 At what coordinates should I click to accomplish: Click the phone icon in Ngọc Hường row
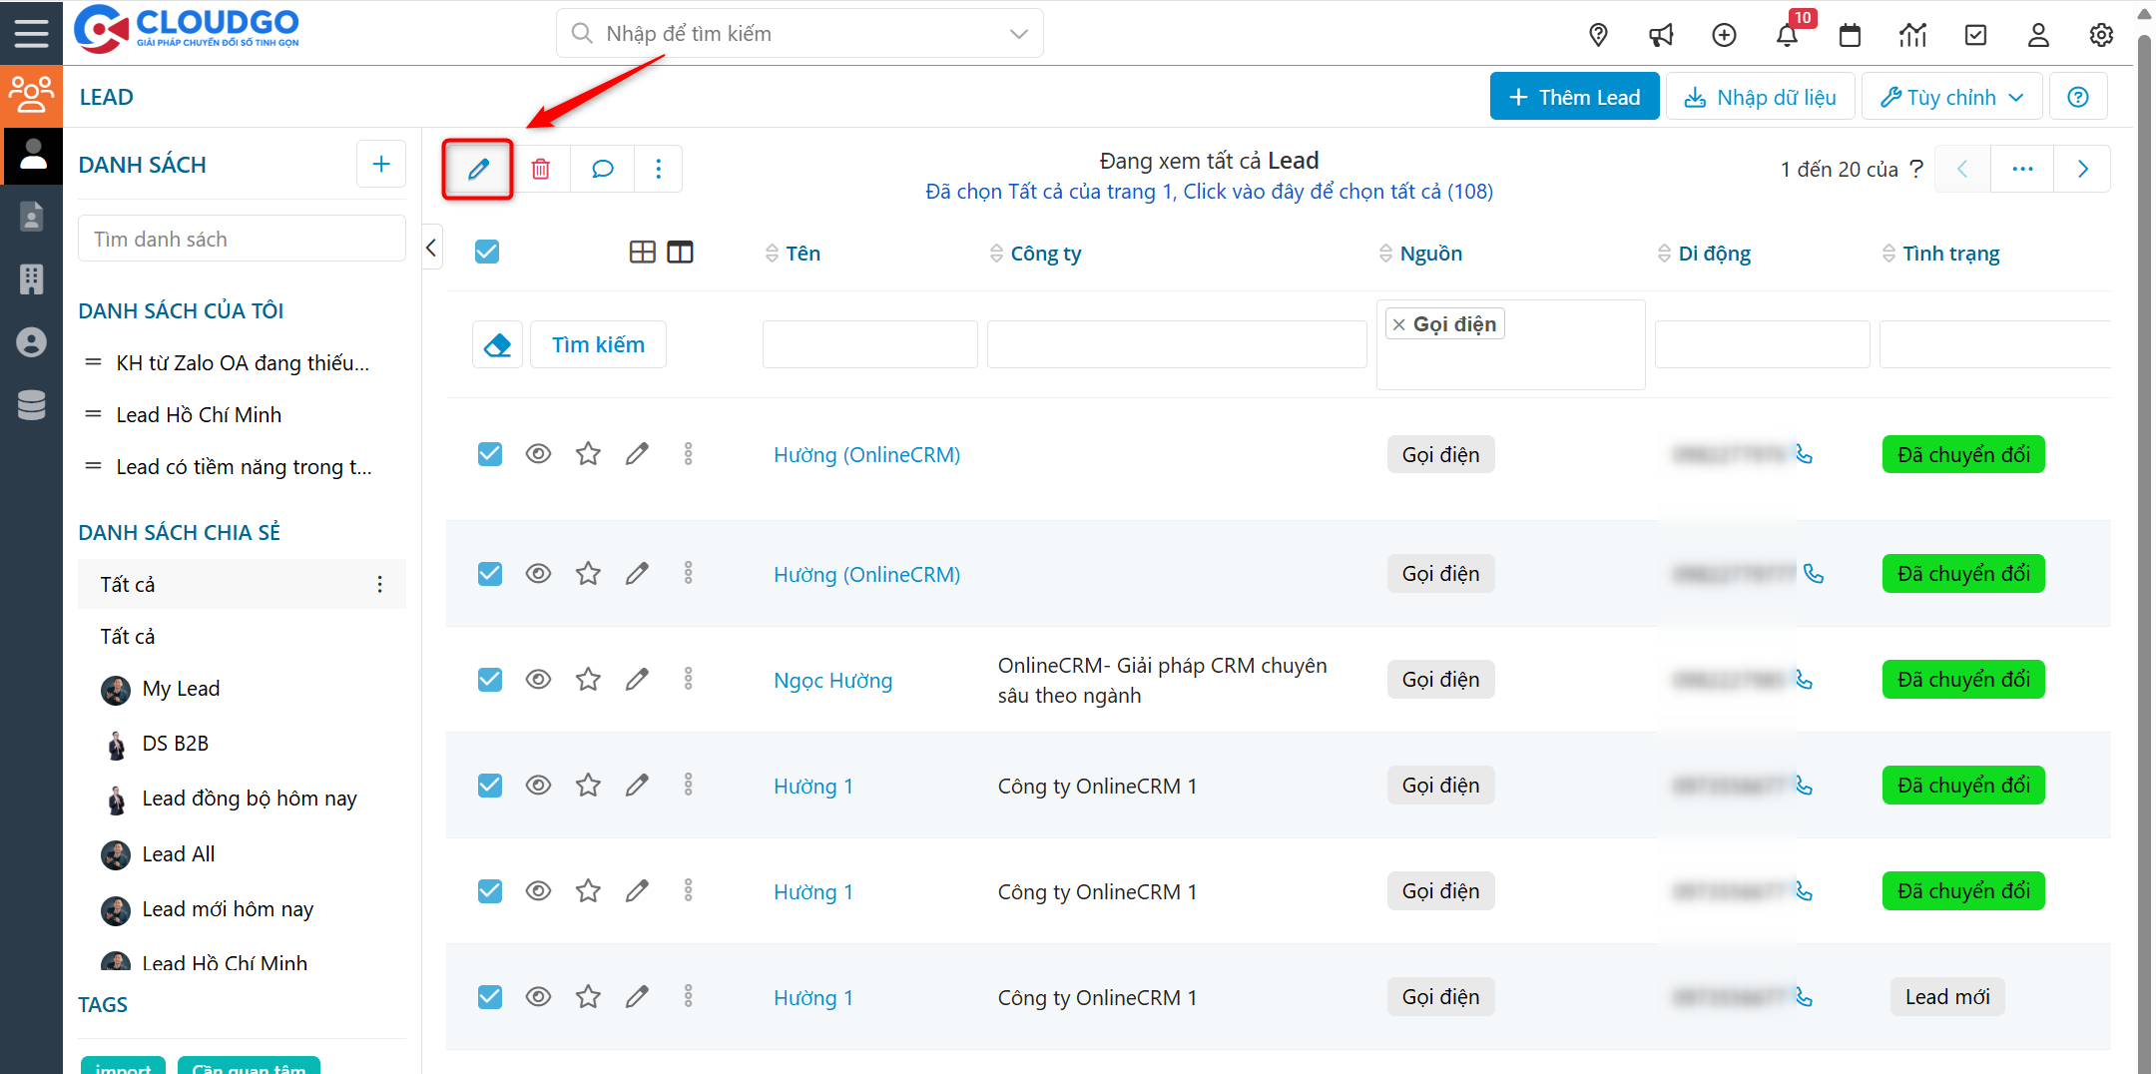click(x=1804, y=680)
